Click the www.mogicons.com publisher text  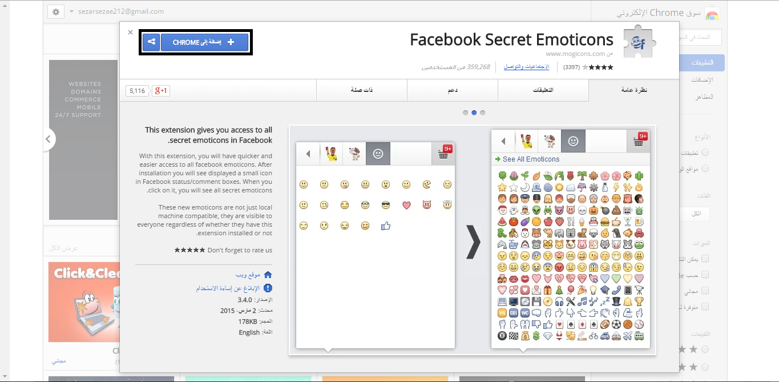575,54
